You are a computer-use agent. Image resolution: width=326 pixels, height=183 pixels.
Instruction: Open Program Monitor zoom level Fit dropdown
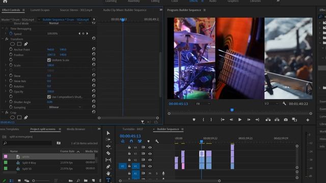point(203,104)
